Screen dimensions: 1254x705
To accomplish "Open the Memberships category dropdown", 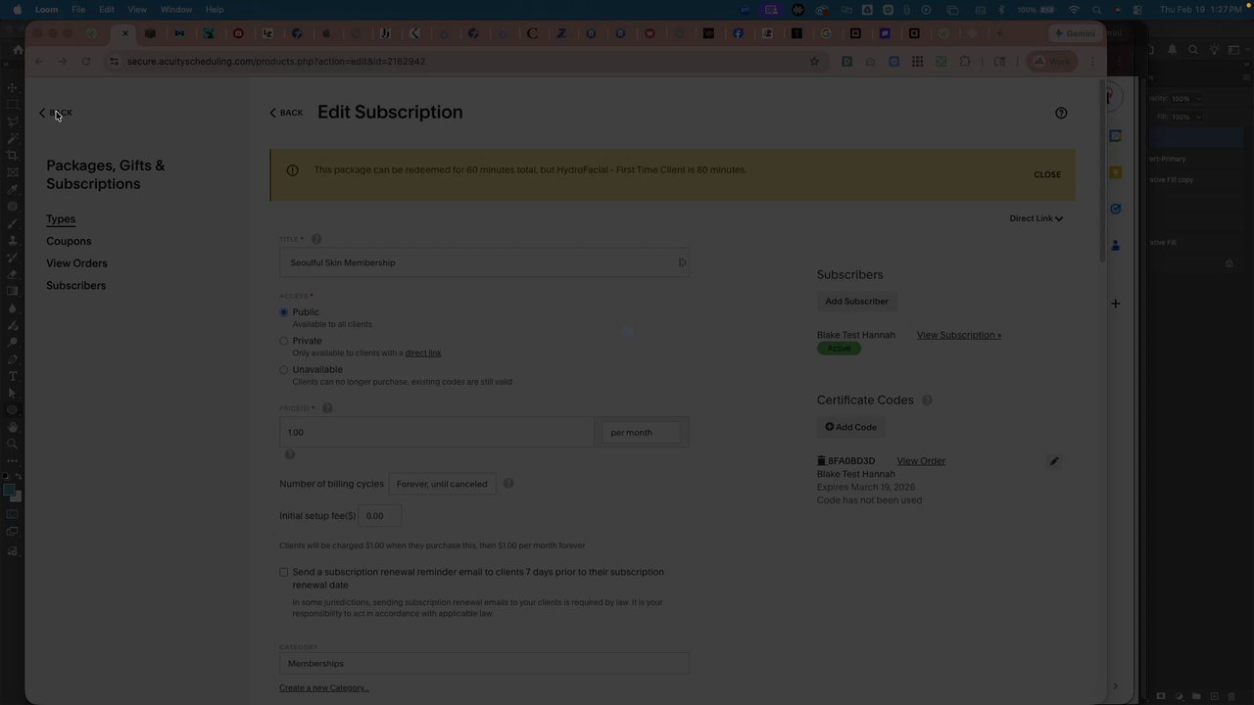I will (484, 663).
